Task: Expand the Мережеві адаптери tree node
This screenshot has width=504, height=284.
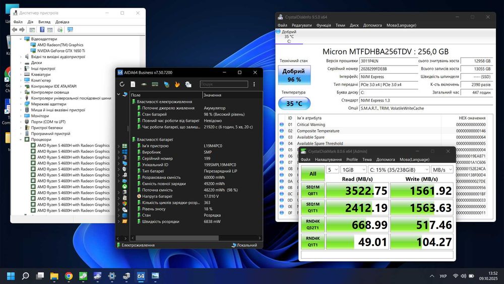Action: (x=21, y=104)
